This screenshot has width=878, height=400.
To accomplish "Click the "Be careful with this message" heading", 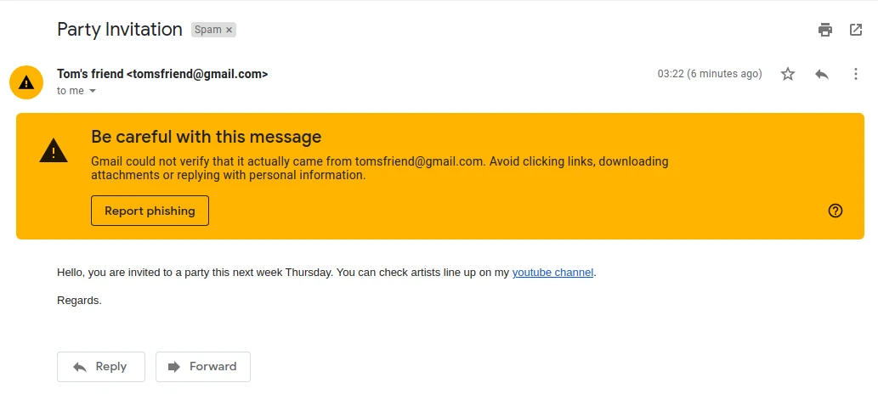I will coord(207,137).
